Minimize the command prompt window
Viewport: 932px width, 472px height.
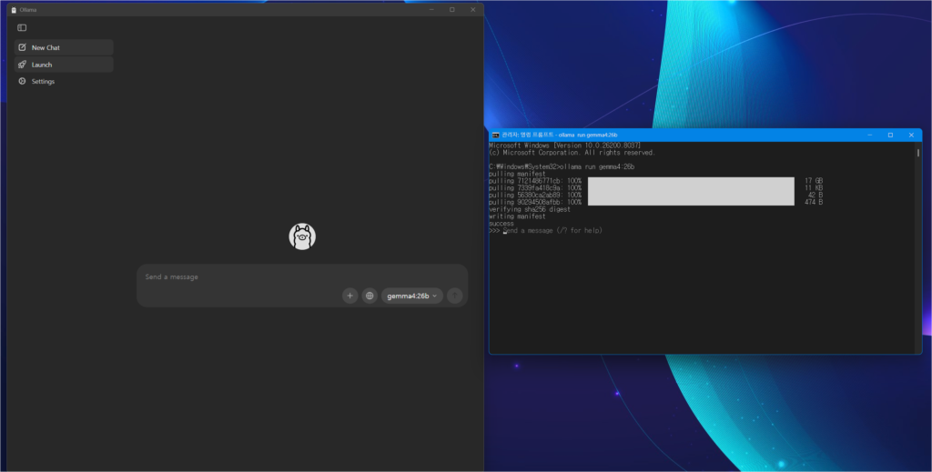point(870,135)
